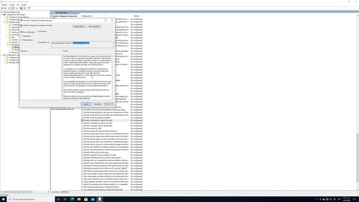
Task: Click the Help book icon in toolbar
Action: point(21,8)
